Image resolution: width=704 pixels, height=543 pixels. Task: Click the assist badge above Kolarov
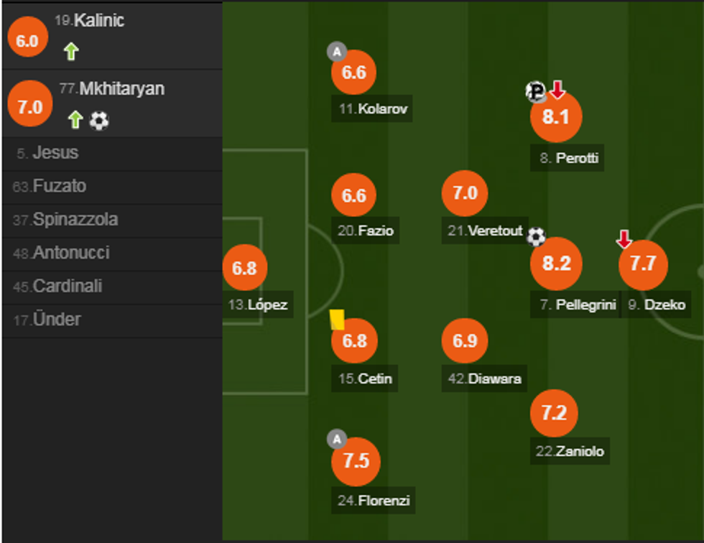click(x=337, y=51)
